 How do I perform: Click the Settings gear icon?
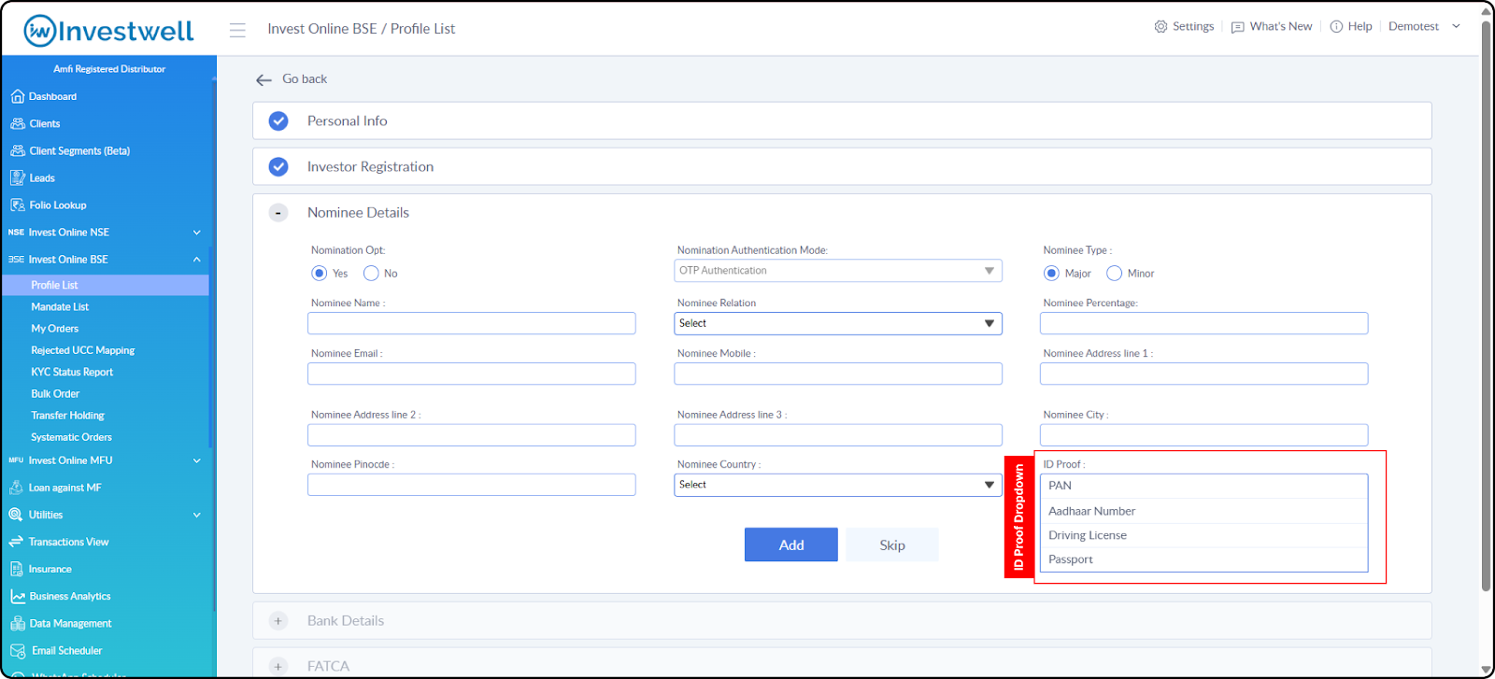tap(1160, 26)
